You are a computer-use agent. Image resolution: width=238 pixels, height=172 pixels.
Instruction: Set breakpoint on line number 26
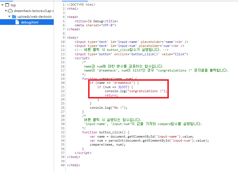point(63,108)
